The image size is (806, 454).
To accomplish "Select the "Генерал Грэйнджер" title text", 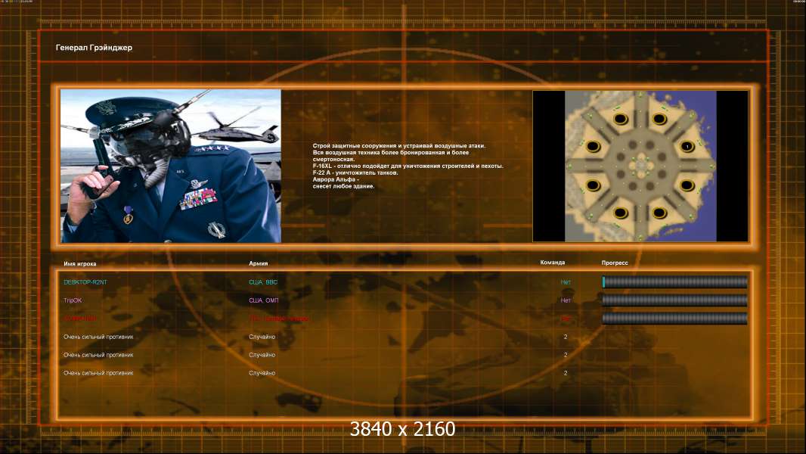I will (94, 48).
